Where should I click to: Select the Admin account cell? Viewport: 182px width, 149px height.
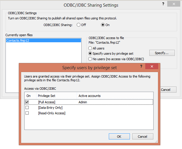click(83, 102)
